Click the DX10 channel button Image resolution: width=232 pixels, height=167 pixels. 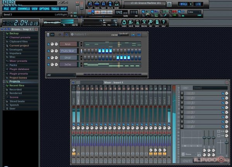pos(68,58)
